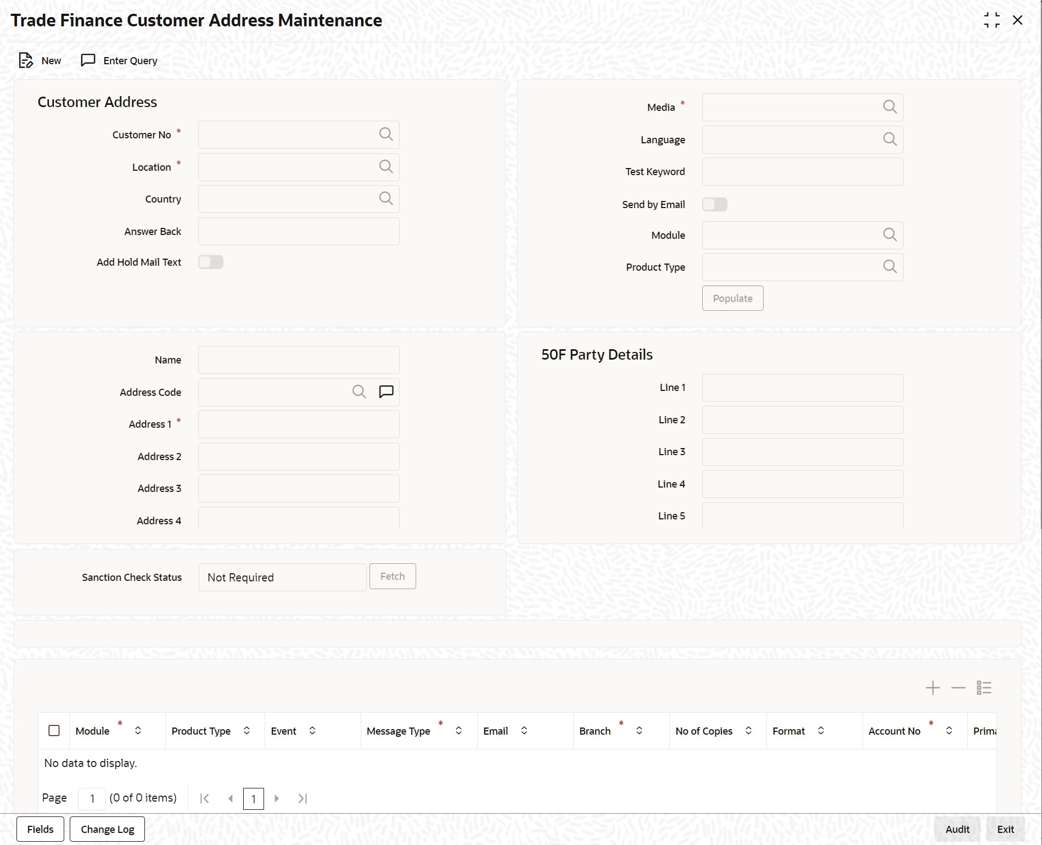
Task: Click the Enter Query label
Action: 131,60
